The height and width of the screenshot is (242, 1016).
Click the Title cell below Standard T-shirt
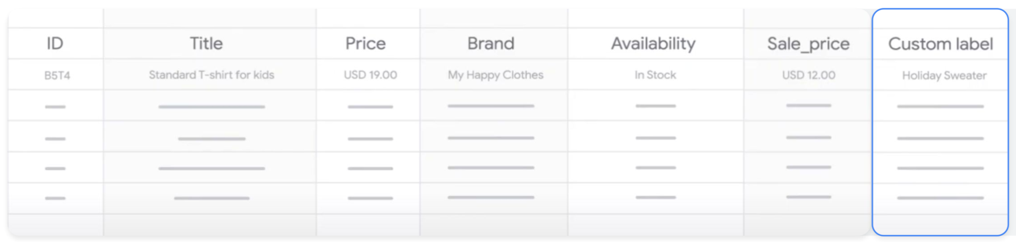pyautogui.click(x=211, y=106)
